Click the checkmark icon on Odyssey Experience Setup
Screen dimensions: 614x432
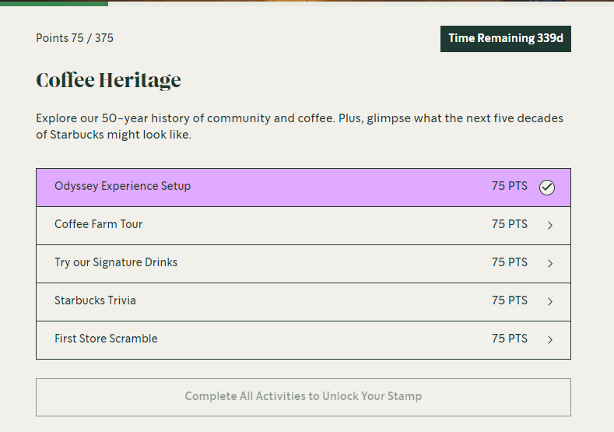pyautogui.click(x=546, y=188)
